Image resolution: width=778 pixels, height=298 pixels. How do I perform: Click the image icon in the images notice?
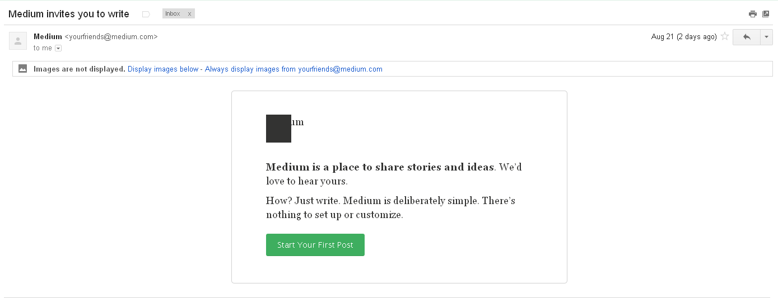[23, 69]
